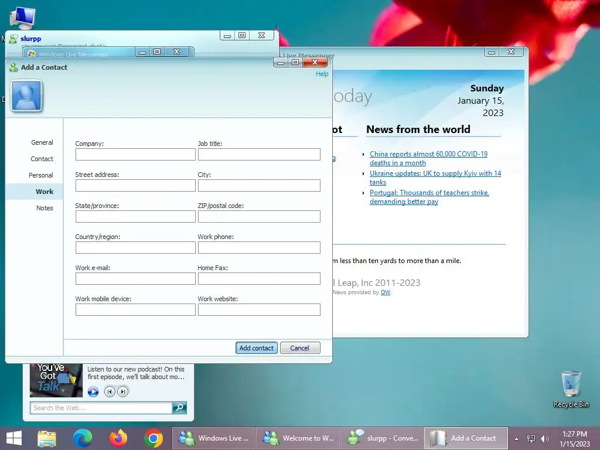Minimize the slurpp conversation window
The height and width of the screenshot is (450, 600).
[x=227, y=35]
